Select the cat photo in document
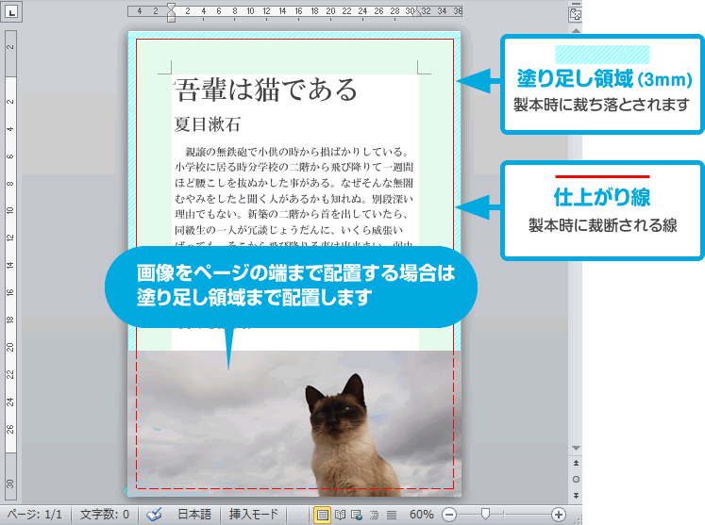The width and height of the screenshot is (705, 525). pos(294,423)
